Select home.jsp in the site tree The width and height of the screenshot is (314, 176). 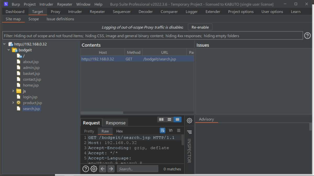(31, 85)
